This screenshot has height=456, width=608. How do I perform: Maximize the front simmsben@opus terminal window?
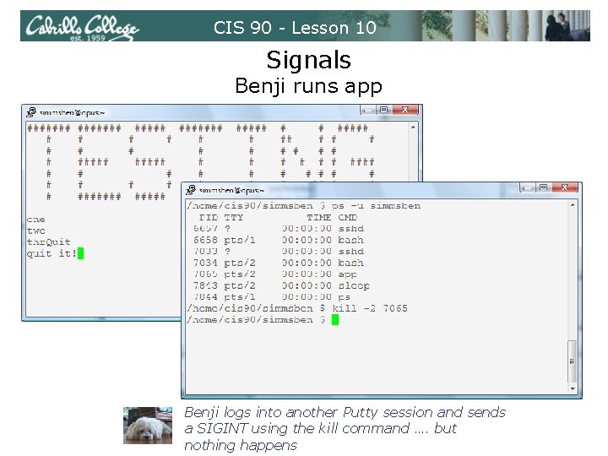(x=544, y=187)
